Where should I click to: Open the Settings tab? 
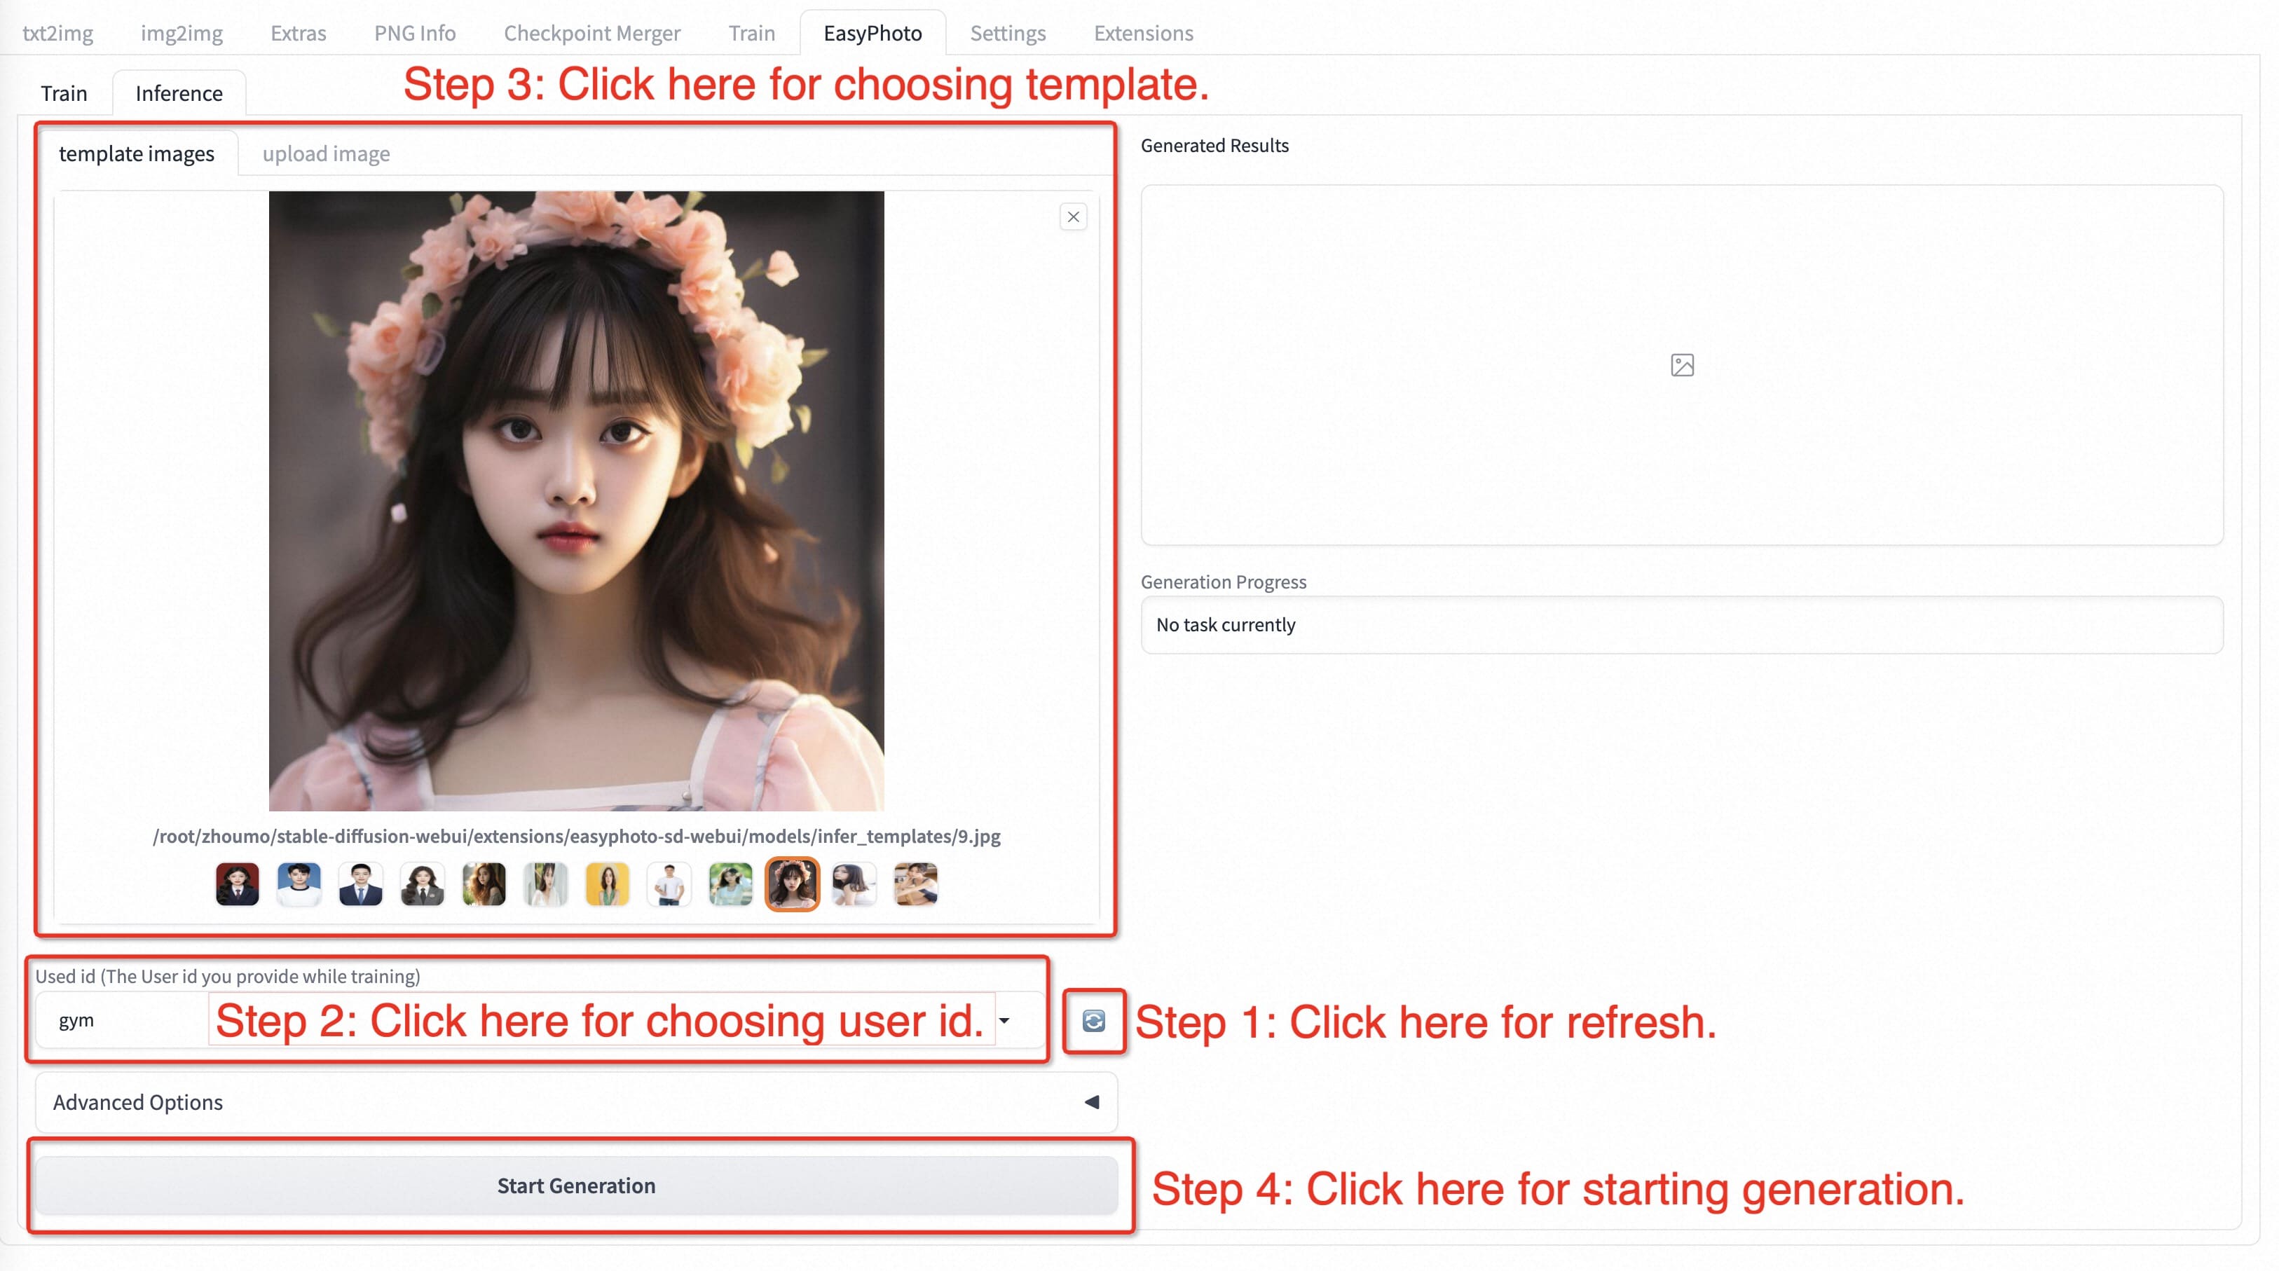point(1007,33)
